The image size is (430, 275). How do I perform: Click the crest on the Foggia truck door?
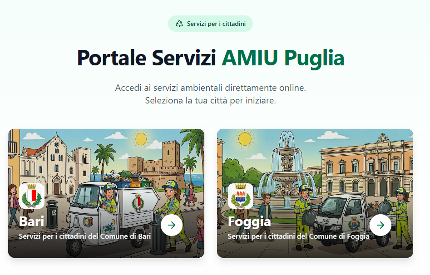tap(354, 223)
